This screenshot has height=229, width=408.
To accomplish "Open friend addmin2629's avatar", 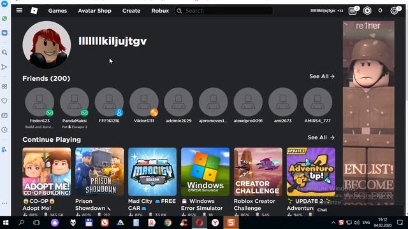I will 178,102.
